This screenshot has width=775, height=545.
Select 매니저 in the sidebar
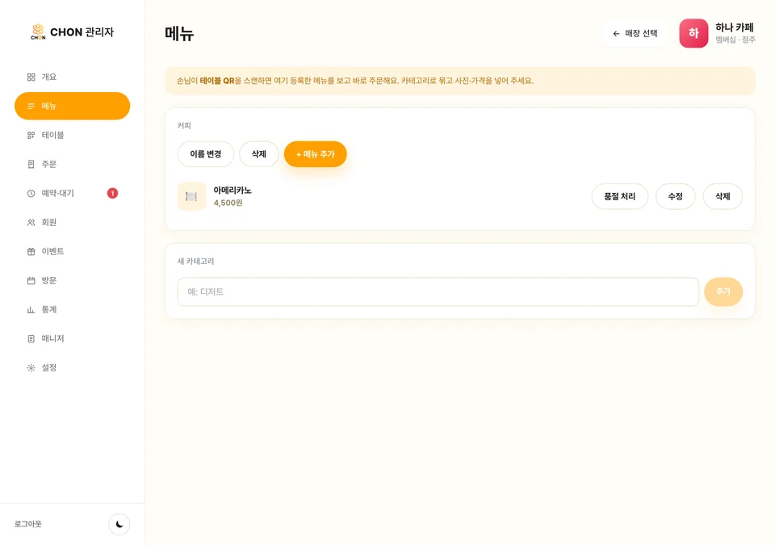pos(72,339)
